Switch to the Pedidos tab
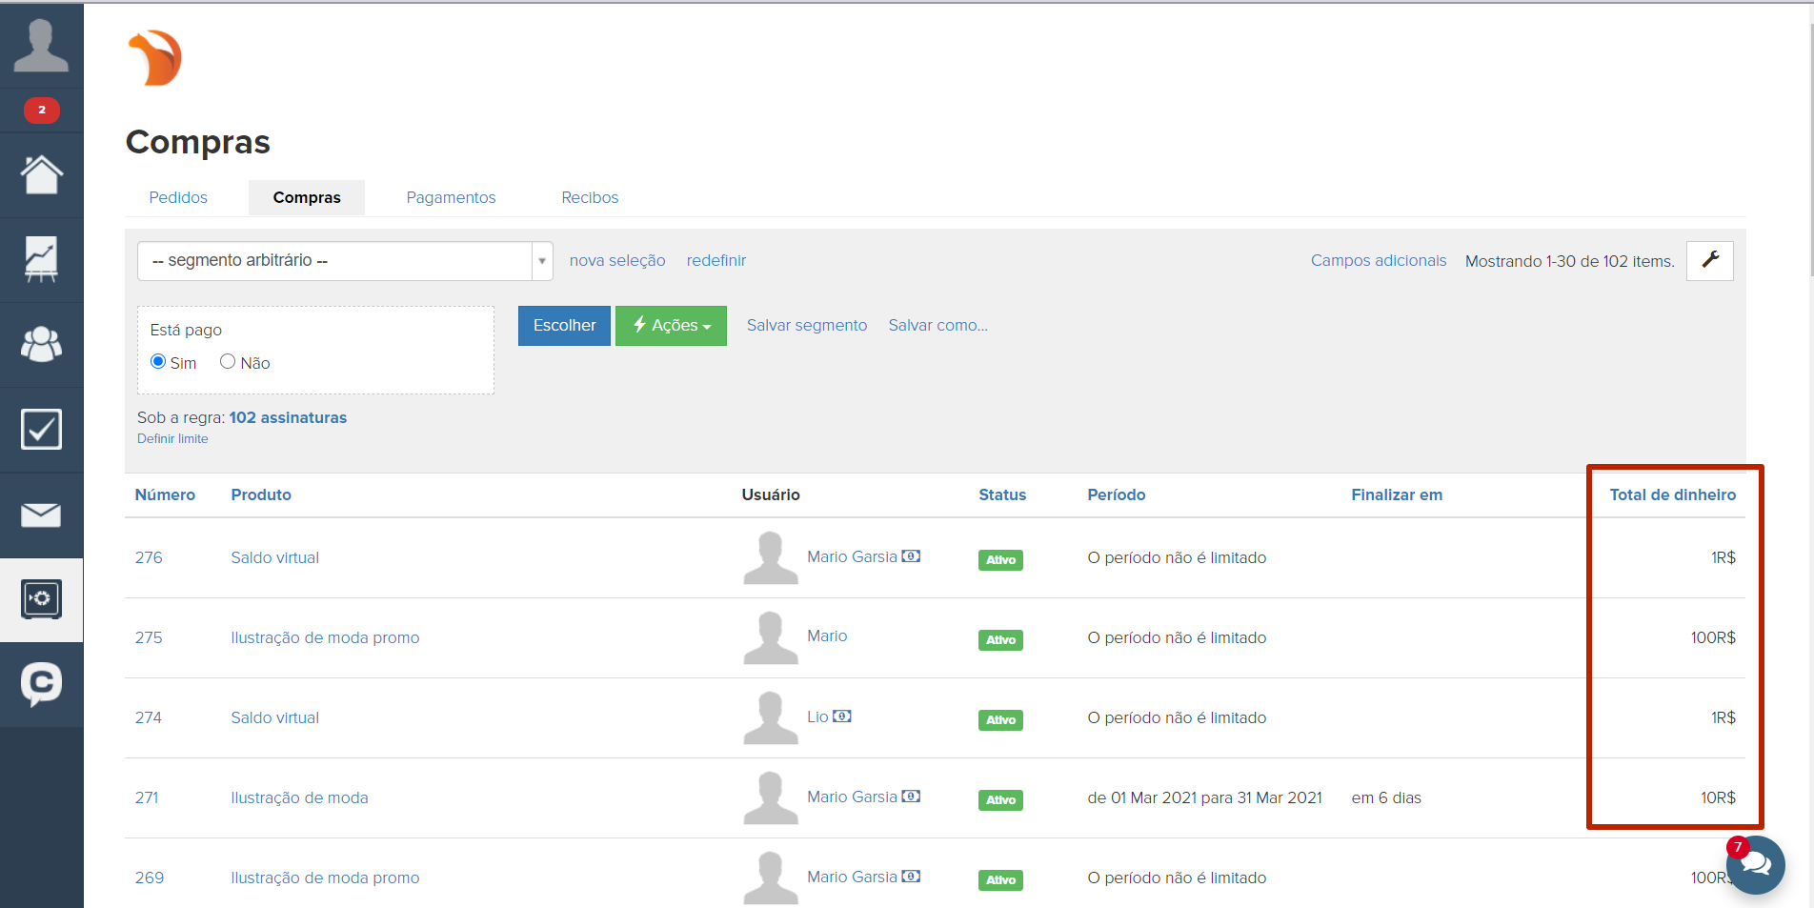Viewport: 1814px width, 908px height. click(178, 197)
